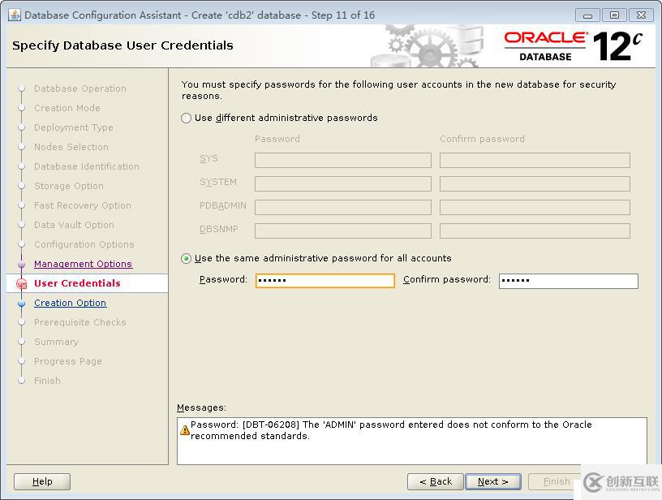Image resolution: width=662 pixels, height=500 pixels.
Task: Maximize the Database Configuration Assistant window
Action: (x=614, y=15)
